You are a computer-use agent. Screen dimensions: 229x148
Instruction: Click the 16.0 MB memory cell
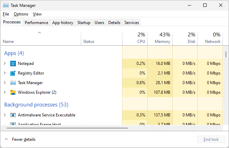coord(160,64)
